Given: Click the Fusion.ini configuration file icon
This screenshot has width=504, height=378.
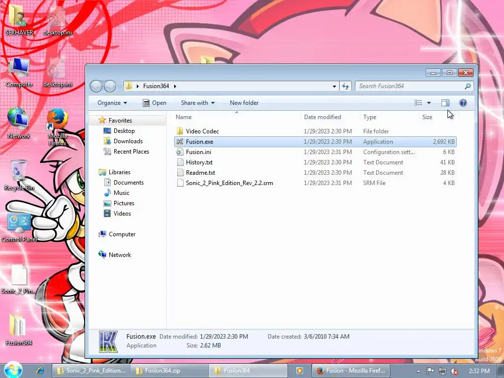Looking at the screenshot, I should (180, 152).
